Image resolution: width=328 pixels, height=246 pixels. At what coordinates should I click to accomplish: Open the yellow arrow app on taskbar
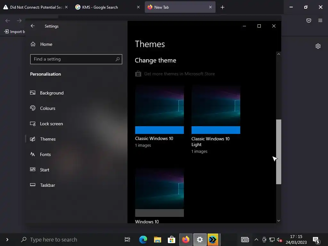pos(213,240)
